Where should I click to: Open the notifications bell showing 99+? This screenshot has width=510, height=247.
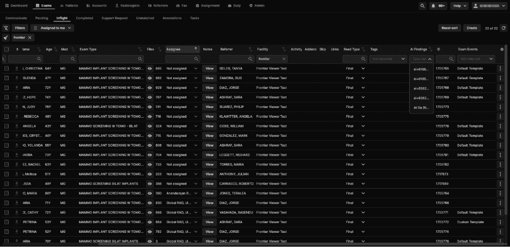[x=438, y=6]
